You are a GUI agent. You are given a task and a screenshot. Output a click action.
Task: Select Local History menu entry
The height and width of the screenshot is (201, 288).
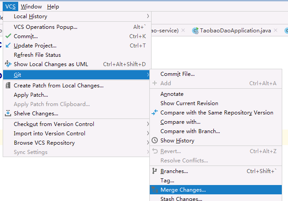coord(77,16)
